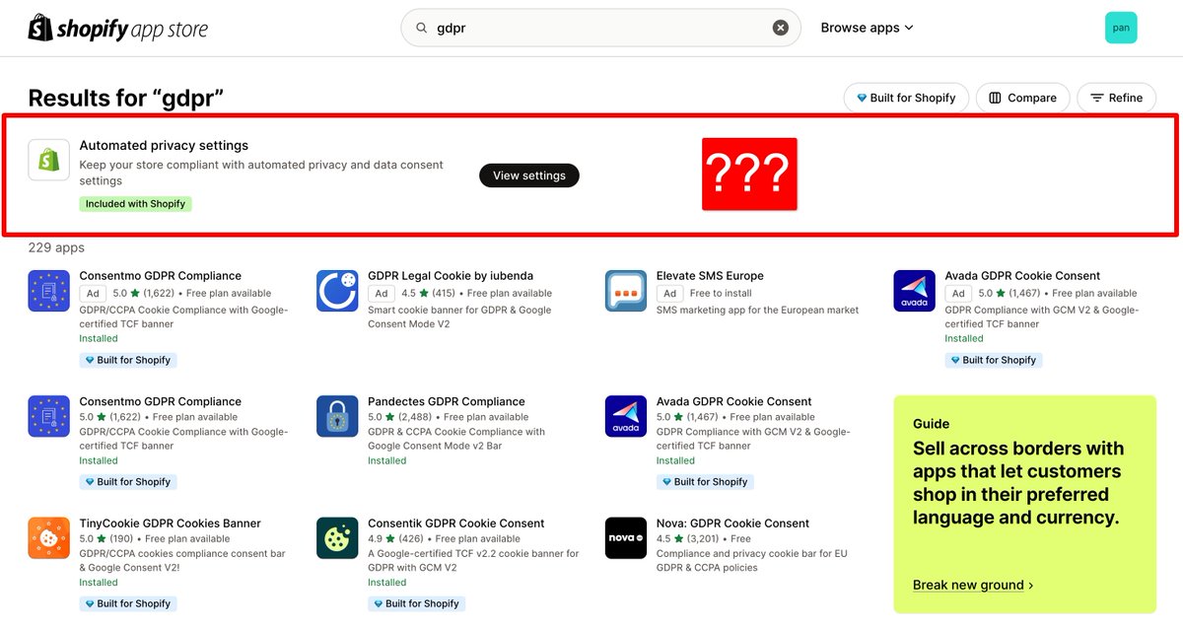Click the Ad badge under Elevate SMS Europe
The height and width of the screenshot is (629, 1183).
669,294
